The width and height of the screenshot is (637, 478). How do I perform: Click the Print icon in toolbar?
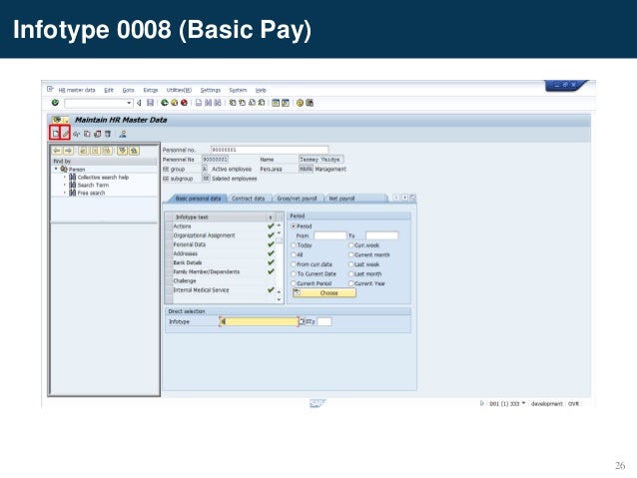(x=199, y=103)
